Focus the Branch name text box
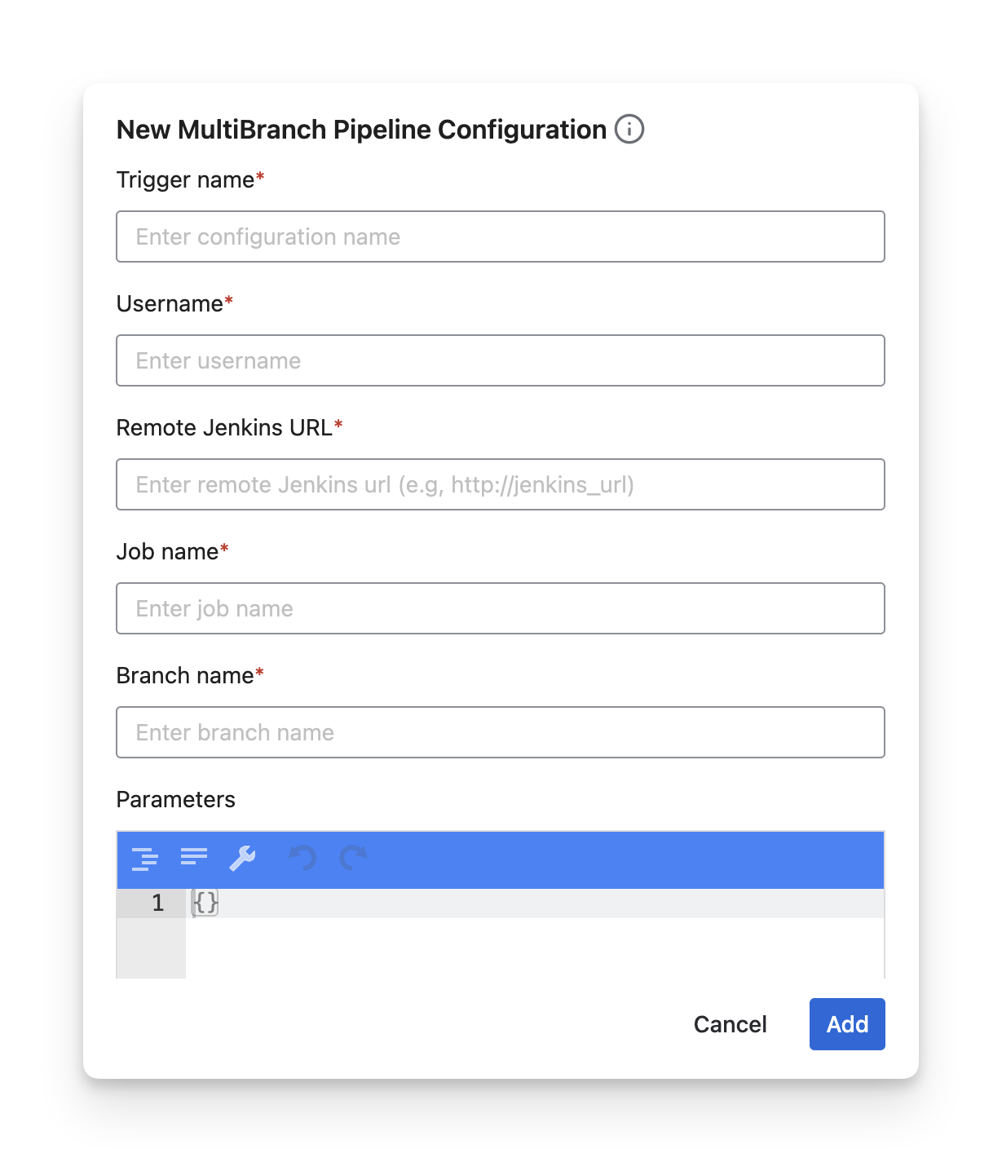Image resolution: width=1002 pixels, height=1162 pixels. point(500,732)
